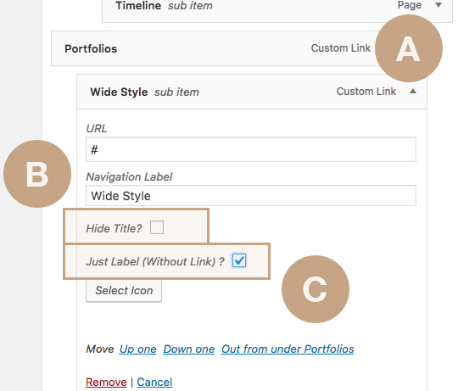The image size is (475, 391).
Task: Click the Hide Title? label text
Action: (x=114, y=228)
